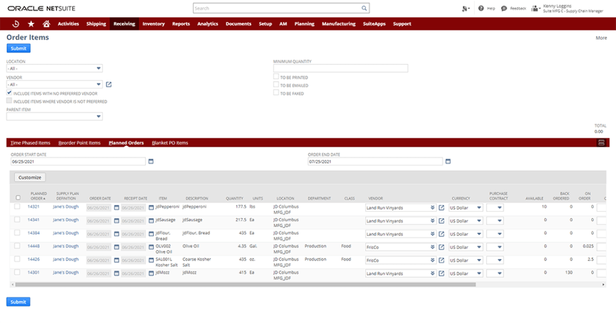Open the Manufacturing menu
Screen dimensions: 616x323
click(338, 24)
